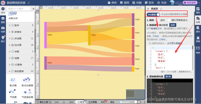Expand the 折线图 component category
The height and width of the screenshot is (104, 201).
(21, 38)
